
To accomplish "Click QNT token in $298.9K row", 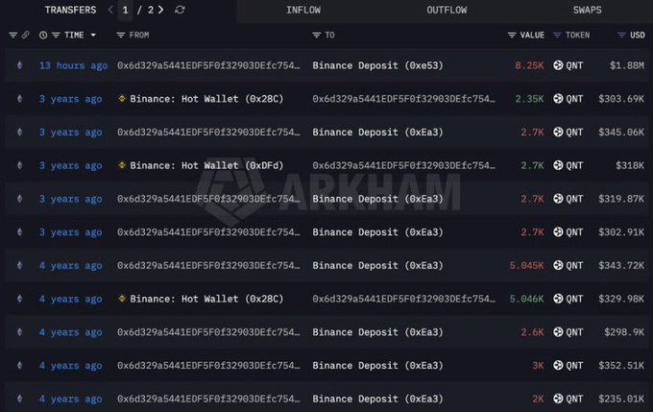I will [x=568, y=332].
